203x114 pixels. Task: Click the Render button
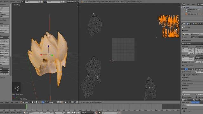[186, 34]
